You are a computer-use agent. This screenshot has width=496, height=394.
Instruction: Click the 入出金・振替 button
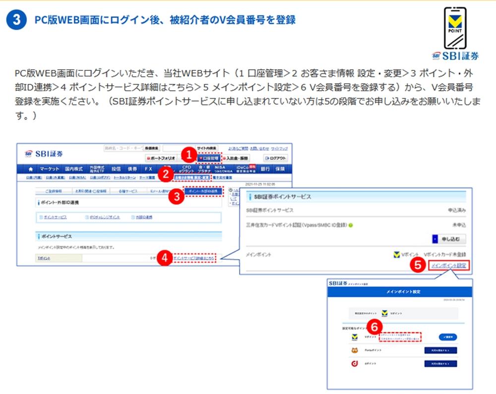[x=236, y=158]
